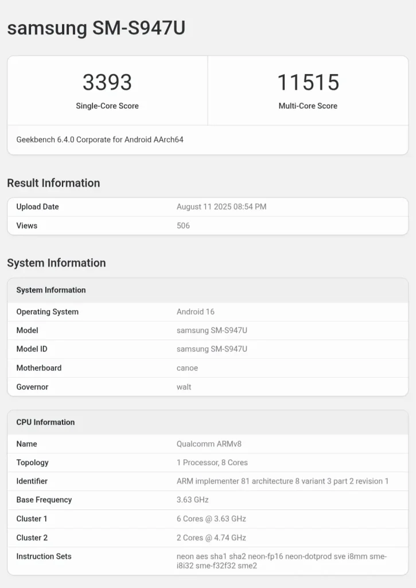Screen dimensions: 416x588
Task: Click the 'Motherboard' row label
Action: point(38,368)
